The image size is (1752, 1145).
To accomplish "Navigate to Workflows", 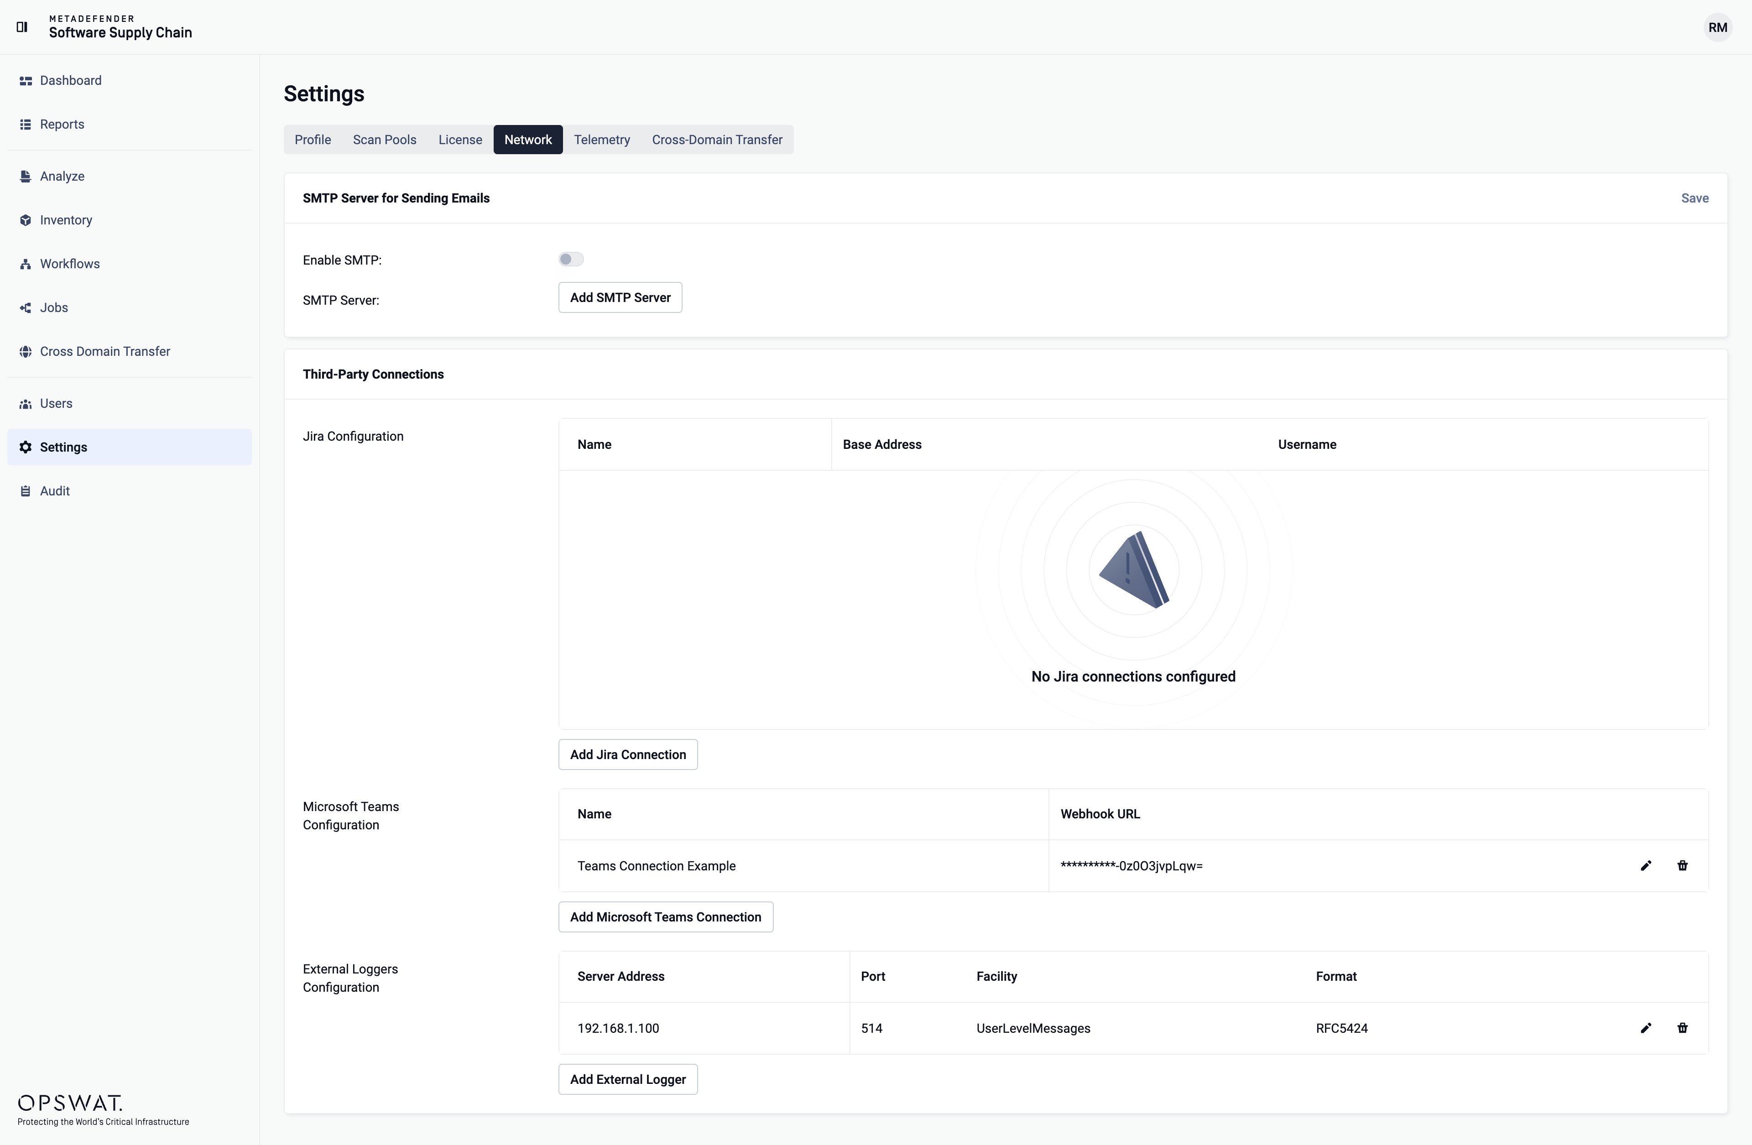I will coord(130,264).
